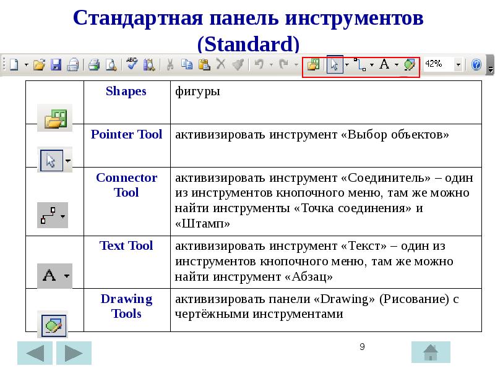495x371 pixels.
Task: Expand the toolbar Connector Tool dropdown arrow
Action: pos(372,65)
